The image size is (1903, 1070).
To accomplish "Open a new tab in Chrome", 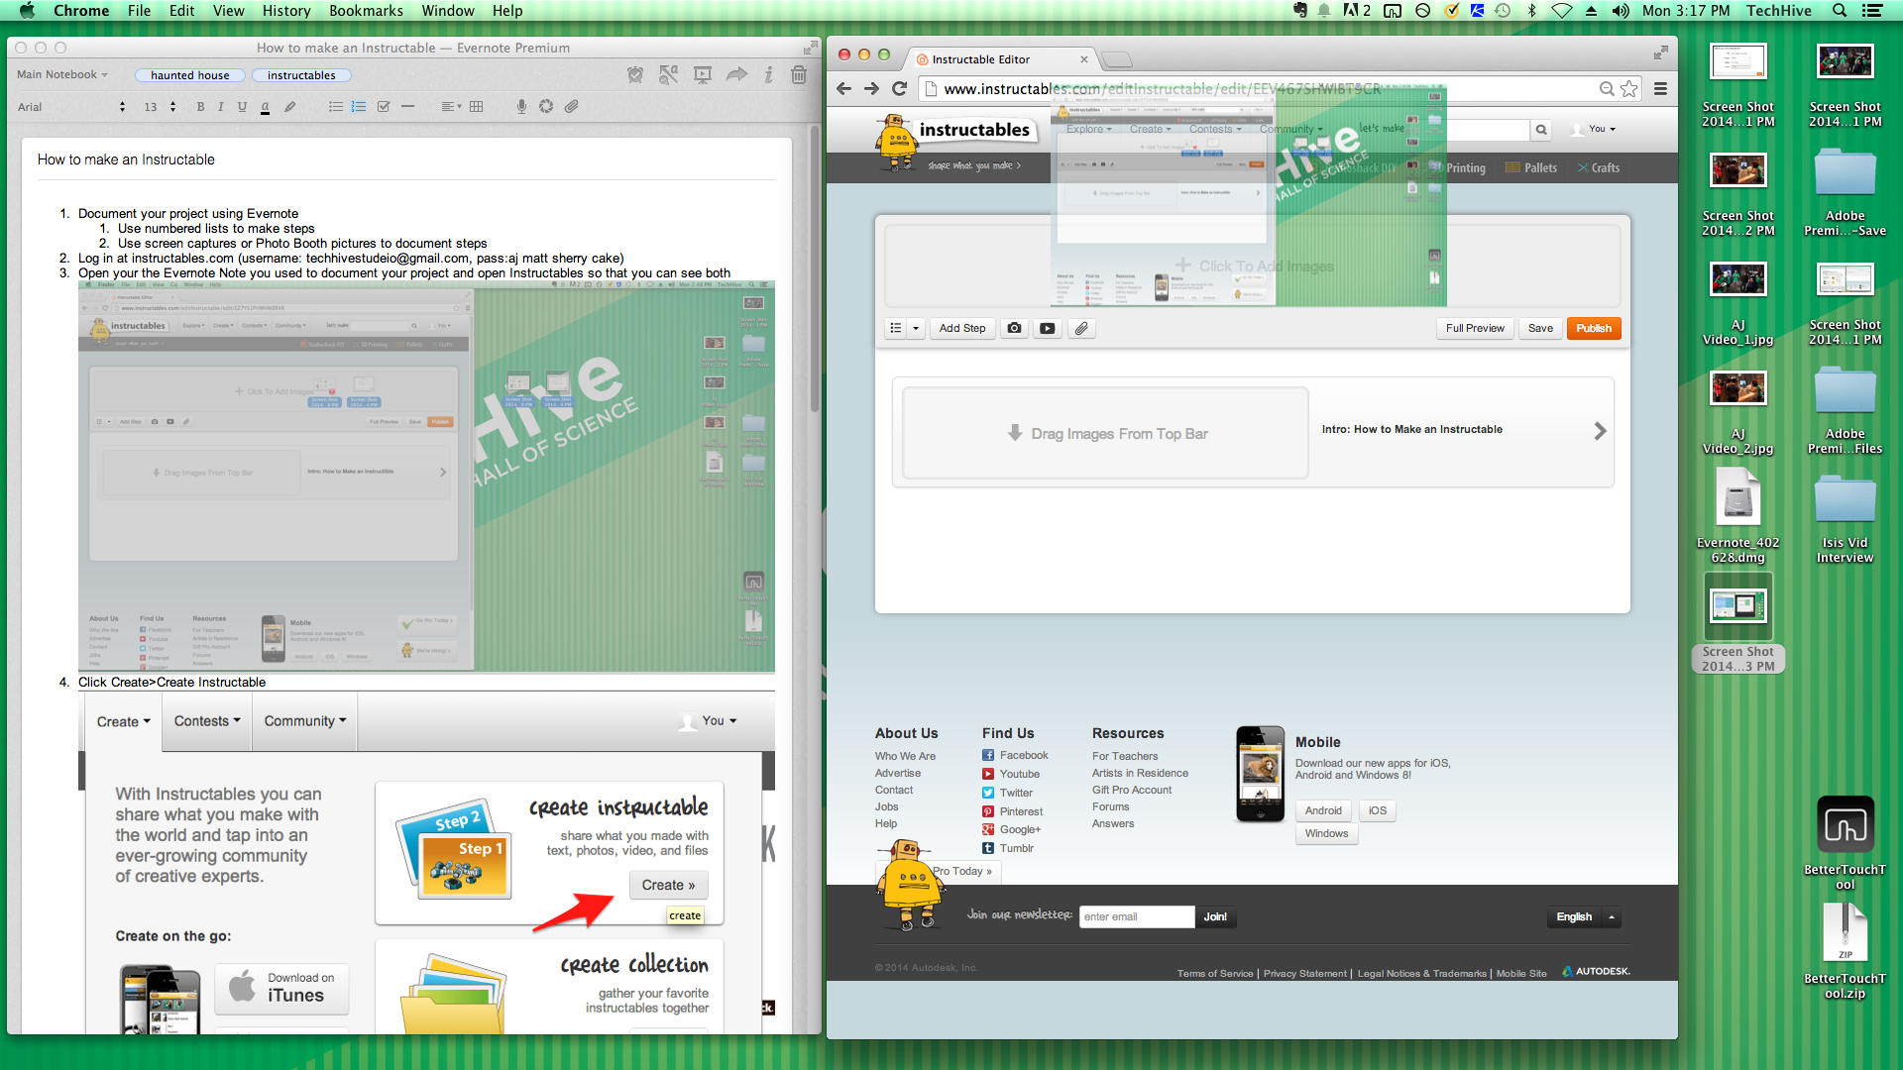I will pyautogui.click(x=1117, y=59).
